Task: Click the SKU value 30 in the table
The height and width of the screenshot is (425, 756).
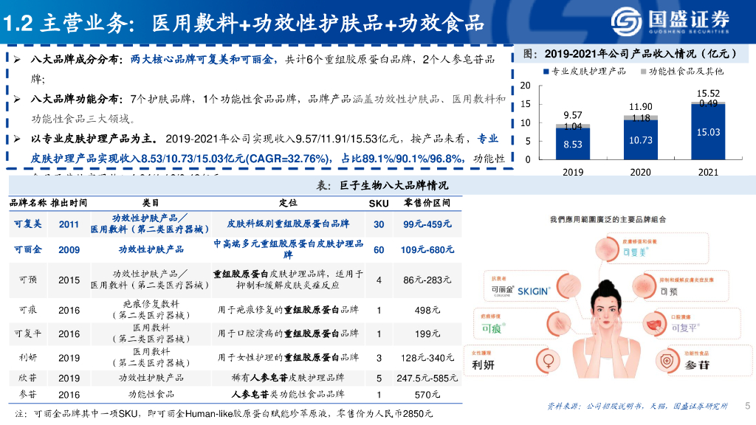Action: click(x=379, y=224)
